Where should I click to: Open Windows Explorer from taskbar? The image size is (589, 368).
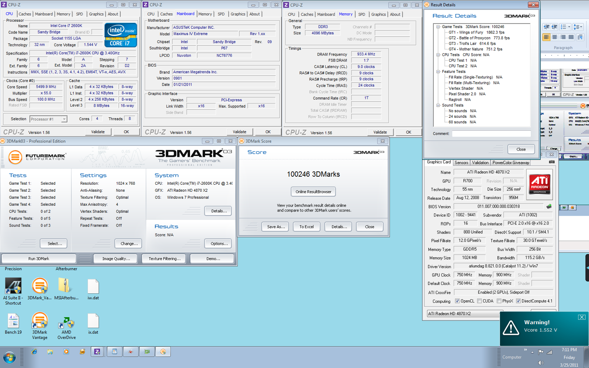(50, 352)
